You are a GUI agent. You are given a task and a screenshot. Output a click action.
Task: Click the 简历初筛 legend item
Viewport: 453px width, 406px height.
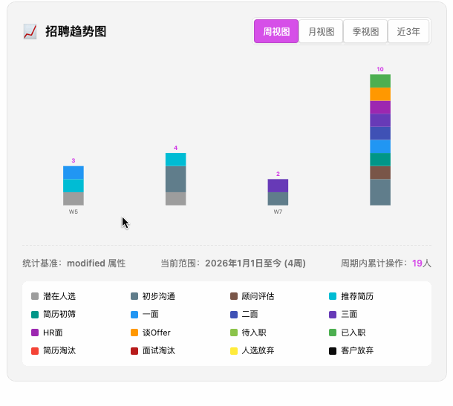click(53, 314)
